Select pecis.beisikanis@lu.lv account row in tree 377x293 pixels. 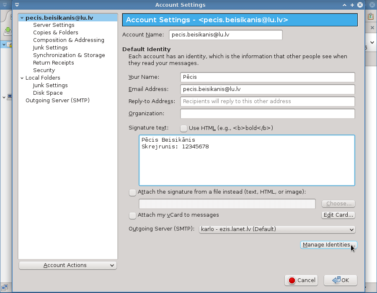point(68,18)
